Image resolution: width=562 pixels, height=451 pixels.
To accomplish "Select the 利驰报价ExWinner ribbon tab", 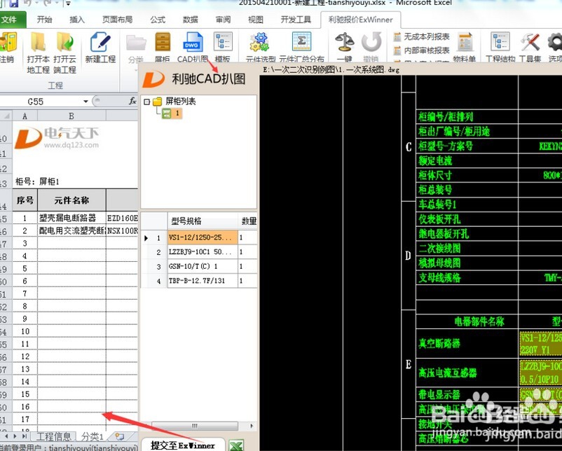I will pyautogui.click(x=361, y=20).
